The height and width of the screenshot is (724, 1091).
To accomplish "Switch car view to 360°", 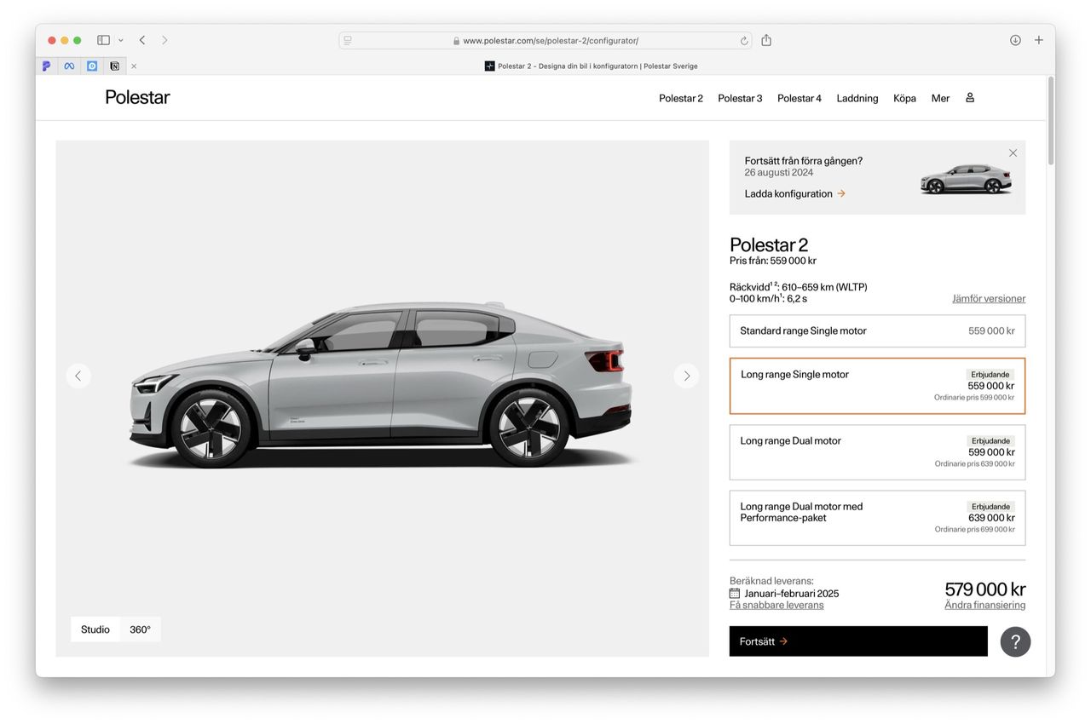I will tap(140, 629).
